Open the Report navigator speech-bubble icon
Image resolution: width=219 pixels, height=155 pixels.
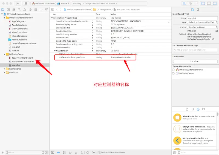[x=47, y=10]
